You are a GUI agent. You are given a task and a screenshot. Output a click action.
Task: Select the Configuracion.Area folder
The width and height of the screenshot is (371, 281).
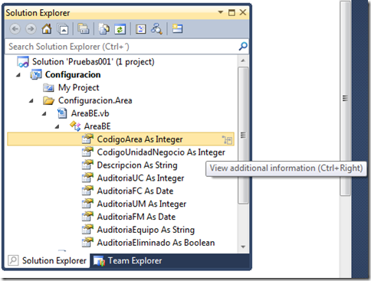tap(95, 100)
